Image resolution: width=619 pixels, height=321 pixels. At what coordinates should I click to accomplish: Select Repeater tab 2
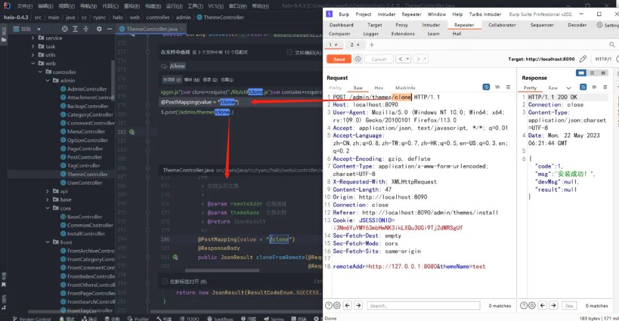[x=355, y=45]
